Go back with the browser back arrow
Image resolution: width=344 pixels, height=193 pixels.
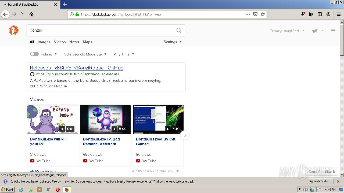coord(5,14)
